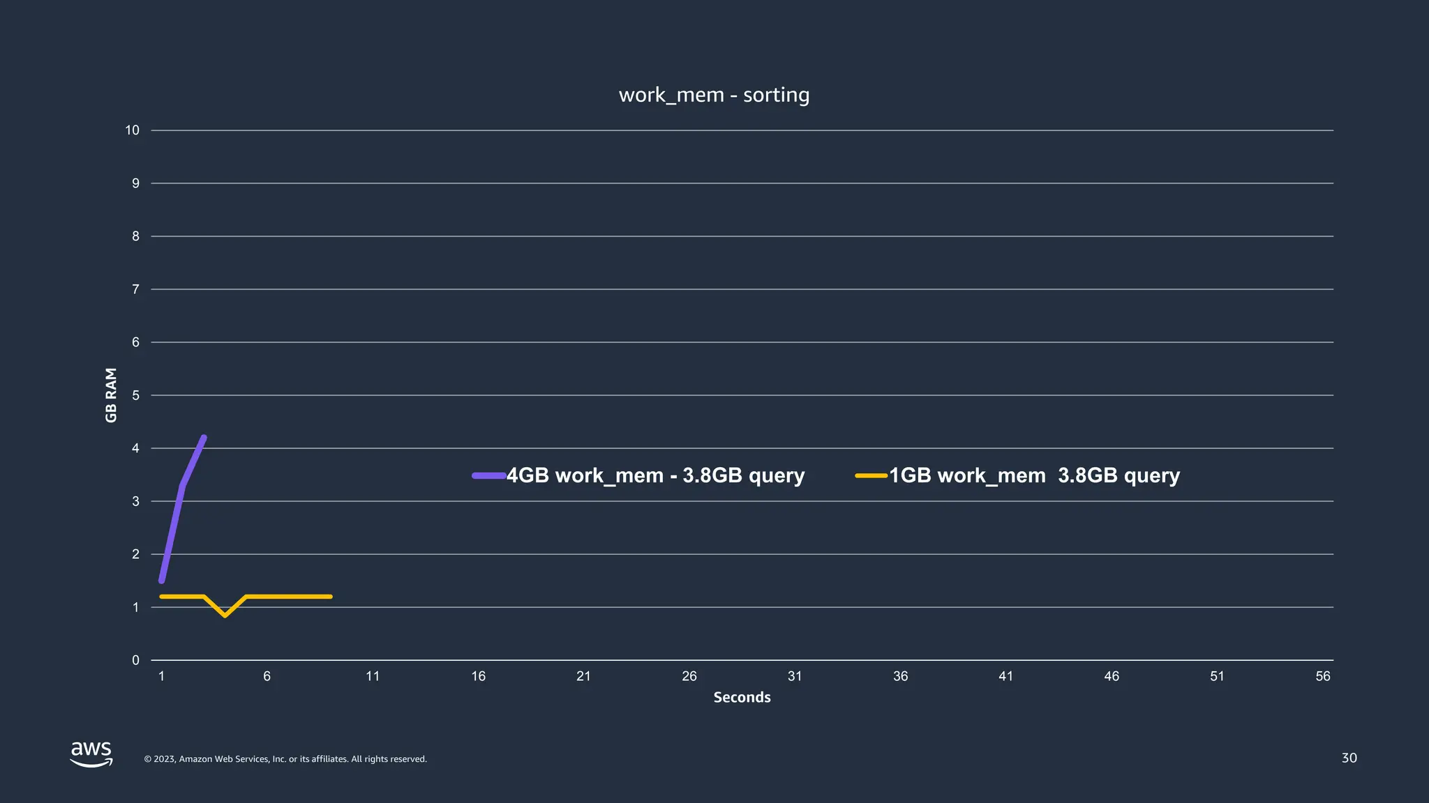This screenshot has height=803, width=1429.
Task: Select the '4GB work_mem - 3.8GB query' legend label
Action: (x=655, y=475)
